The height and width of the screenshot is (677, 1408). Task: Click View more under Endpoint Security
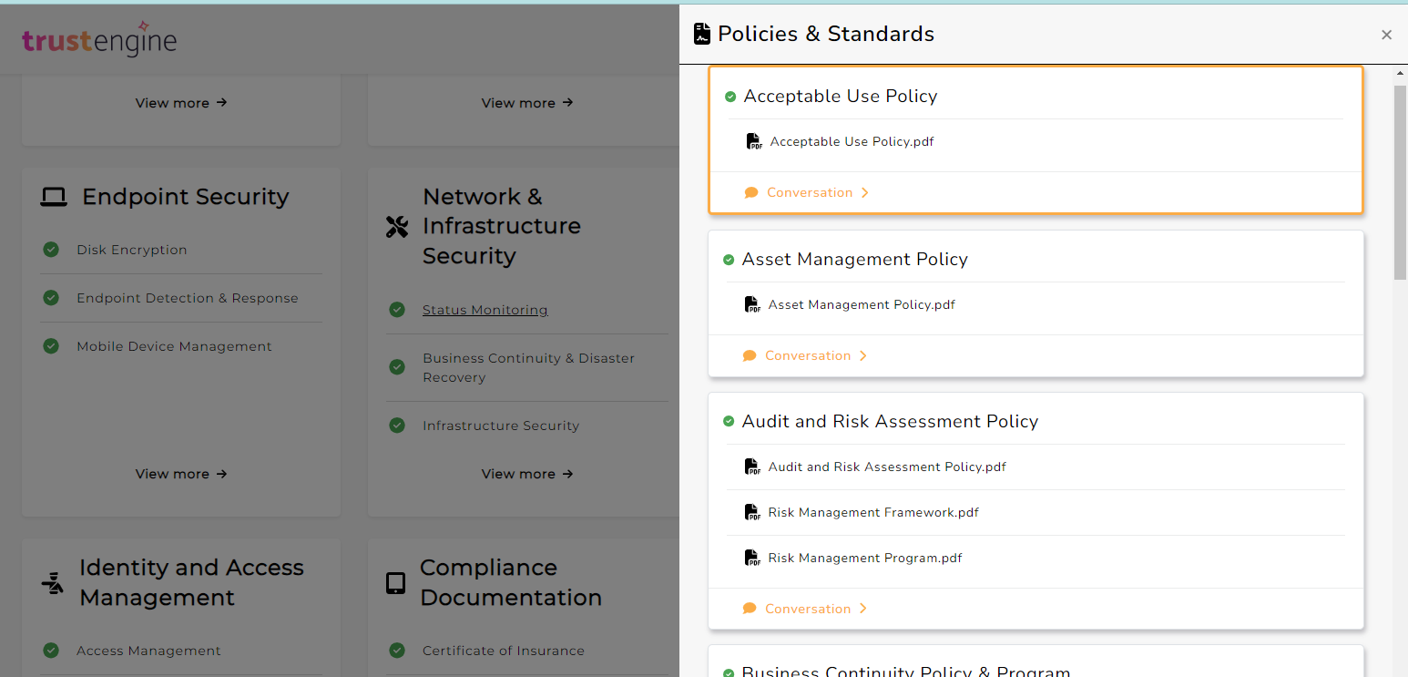(x=181, y=474)
